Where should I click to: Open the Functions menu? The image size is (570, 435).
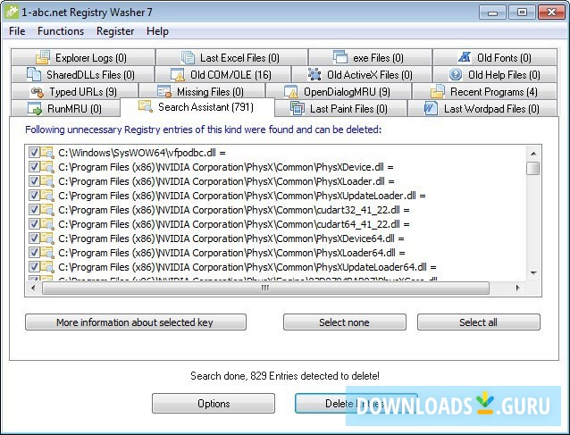[61, 31]
